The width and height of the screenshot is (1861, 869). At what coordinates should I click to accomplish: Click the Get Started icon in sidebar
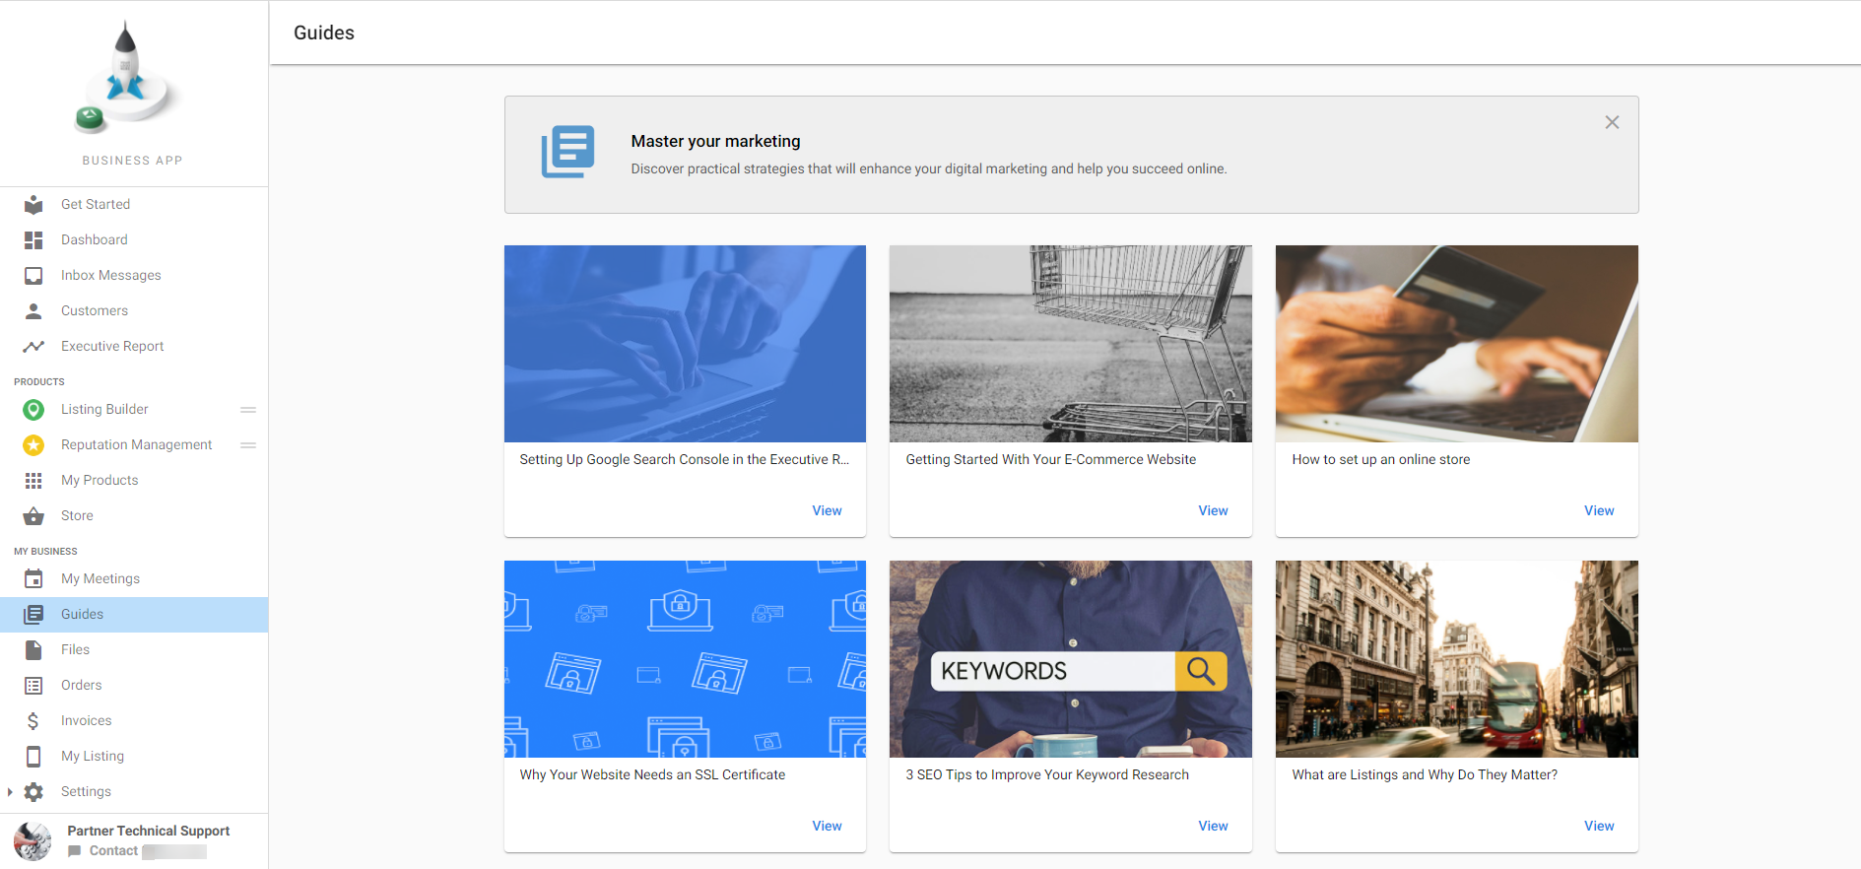pyautogui.click(x=33, y=204)
